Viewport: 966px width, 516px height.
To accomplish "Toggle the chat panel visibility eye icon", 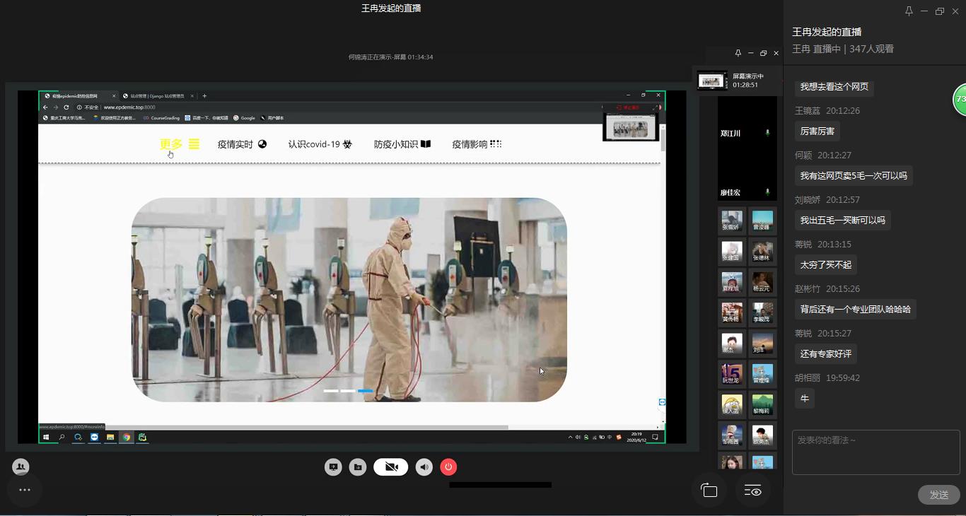I will pyautogui.click(x=752, y=491).
